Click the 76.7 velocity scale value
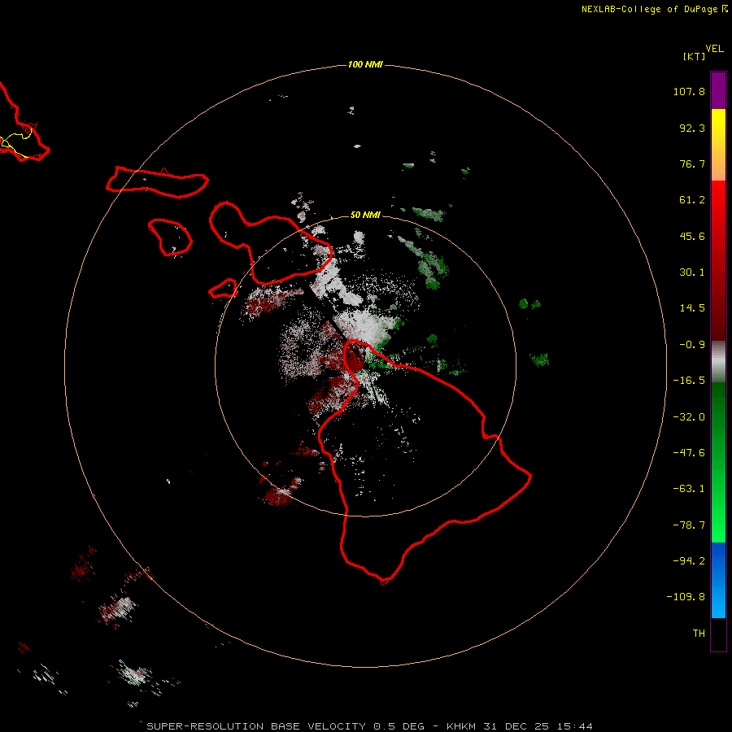Screen dimensions: 732x732 [x=692, y=163]
